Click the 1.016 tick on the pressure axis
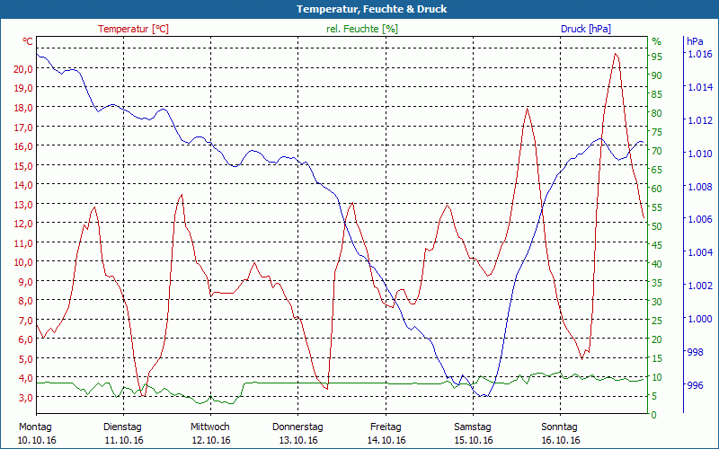This screenshot has height=449, width=719. (x=700, y=55)
